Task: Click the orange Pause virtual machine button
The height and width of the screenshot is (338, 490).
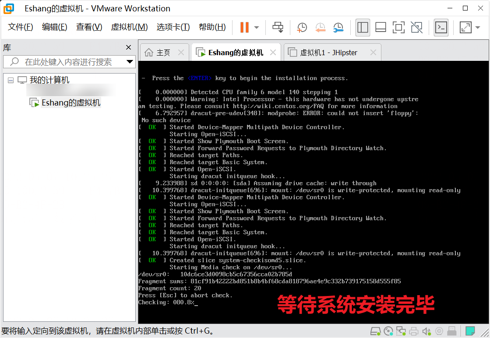Action: pos(244,28)
